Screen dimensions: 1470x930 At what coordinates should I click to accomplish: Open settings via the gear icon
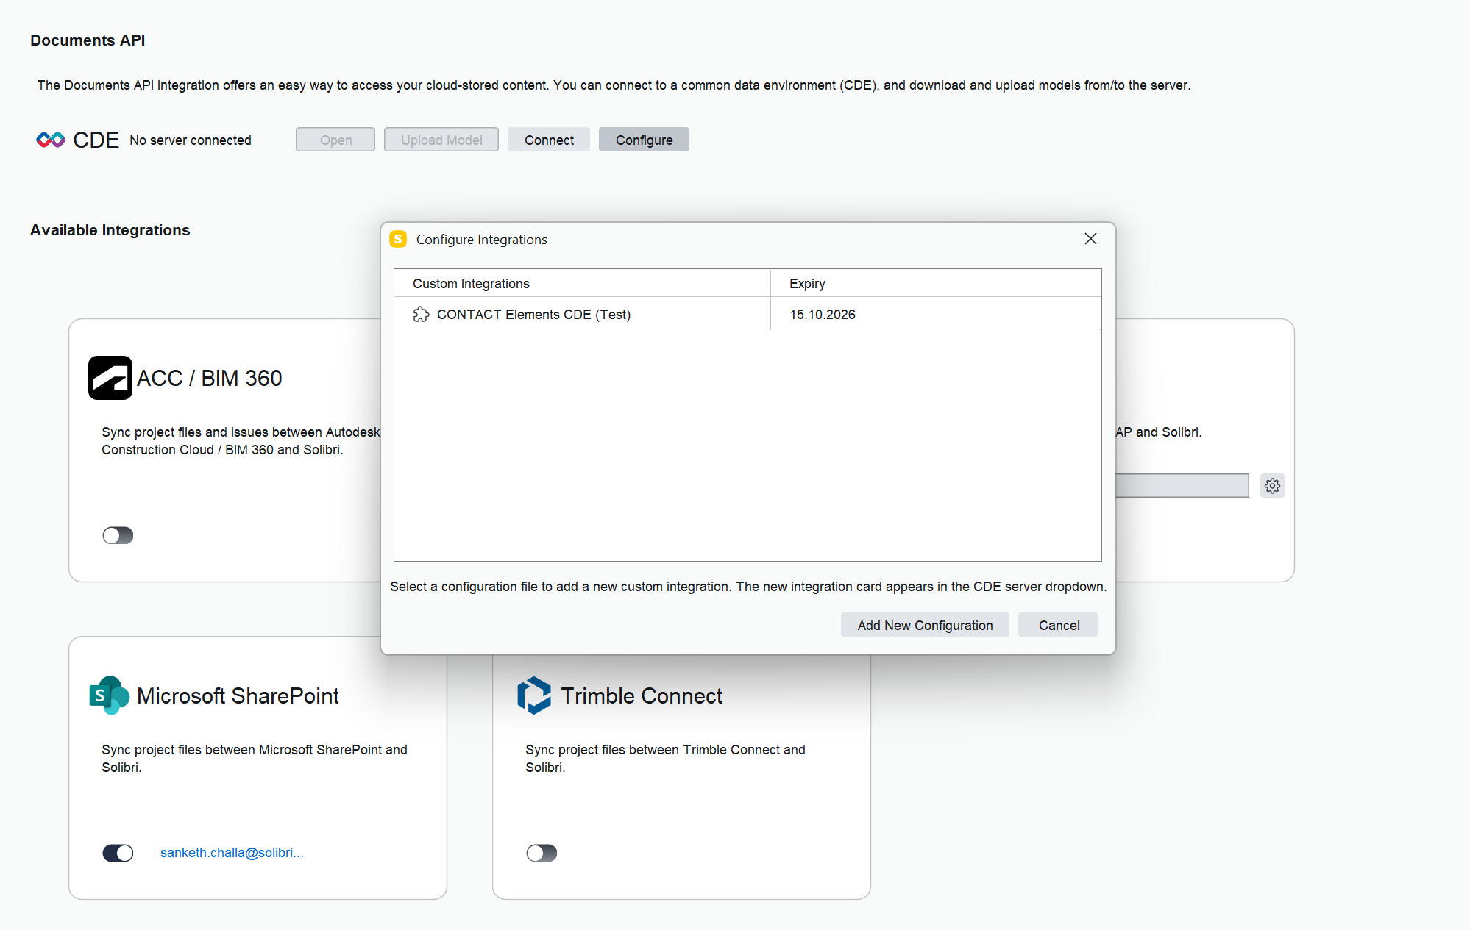point(1272,486)
